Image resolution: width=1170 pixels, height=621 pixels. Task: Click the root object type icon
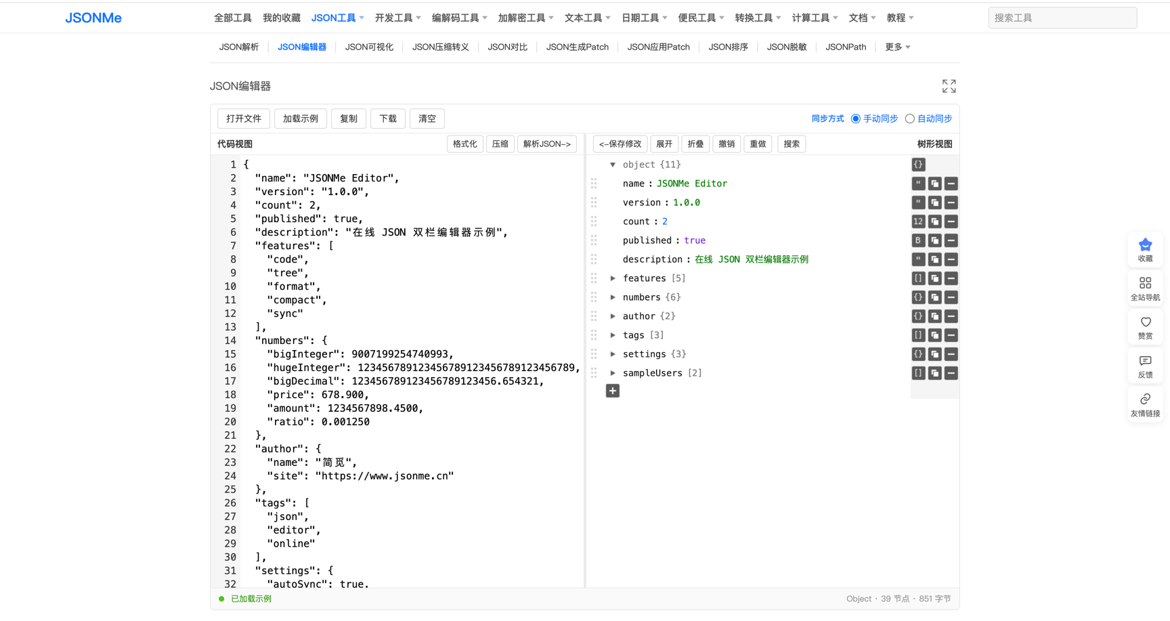click(918, 165)
